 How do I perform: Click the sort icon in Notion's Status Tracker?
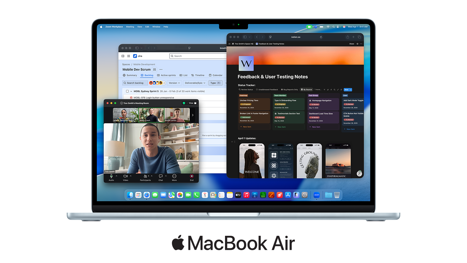[328, 90]
